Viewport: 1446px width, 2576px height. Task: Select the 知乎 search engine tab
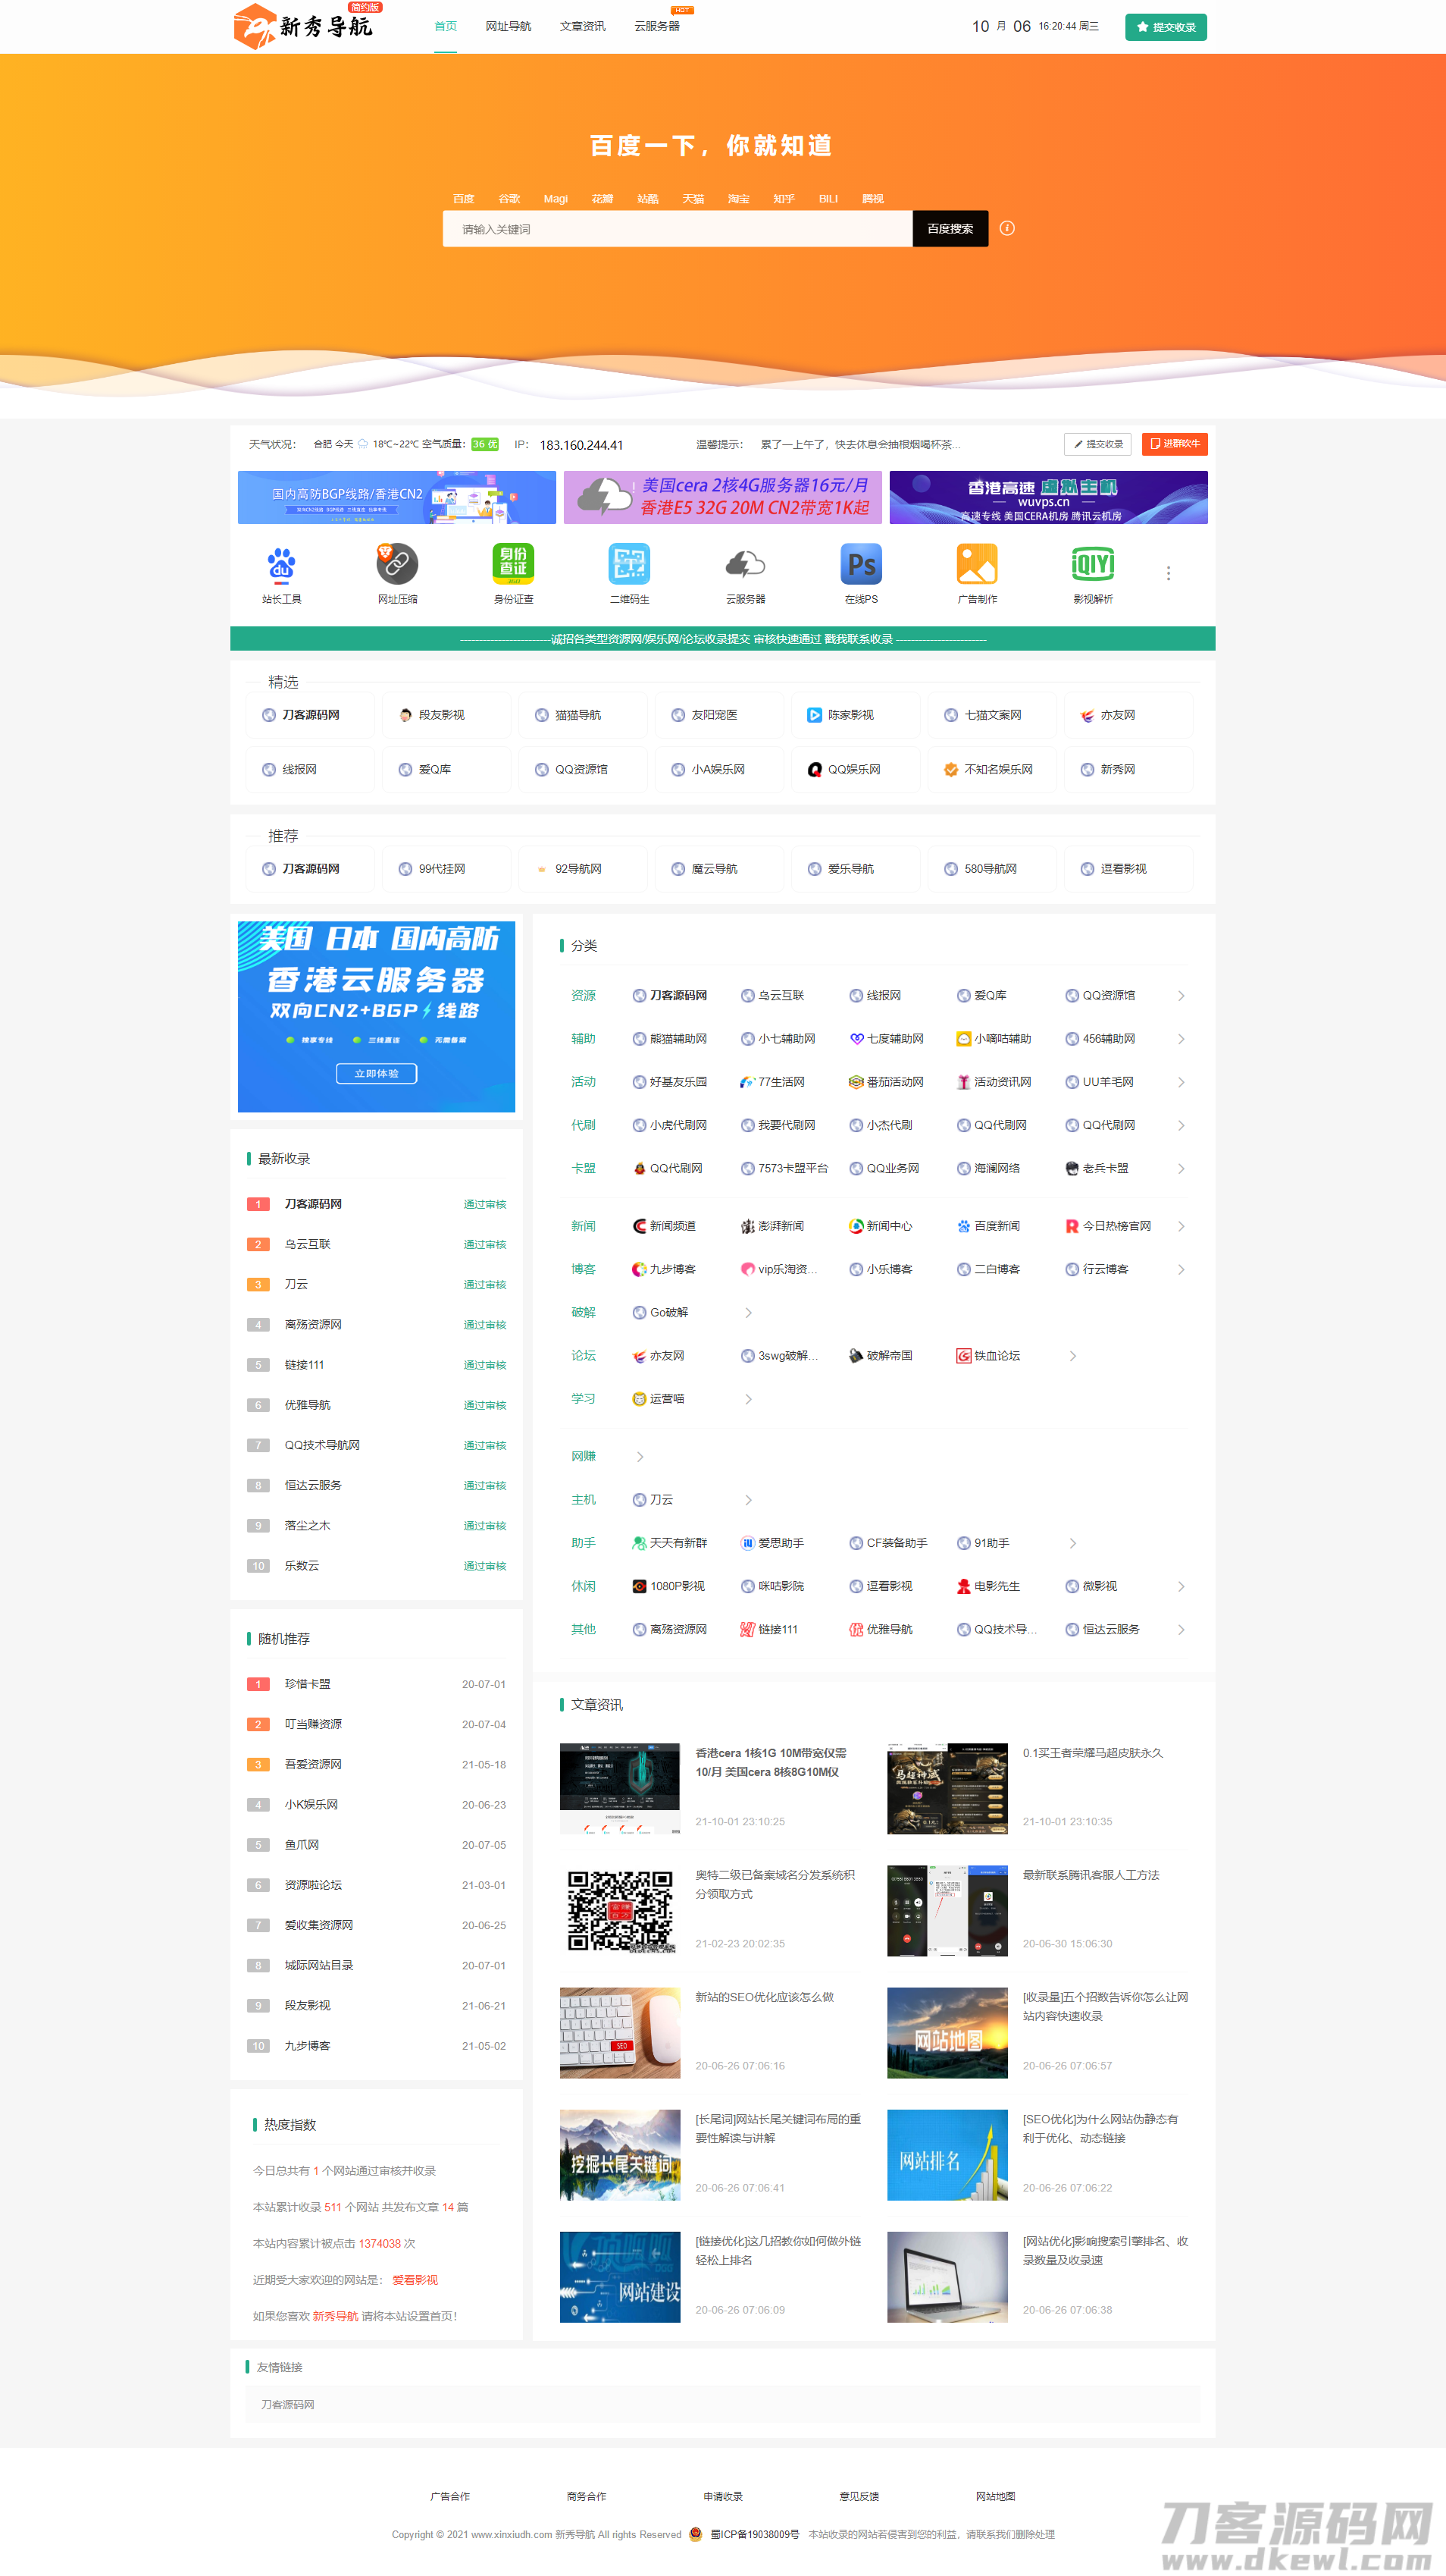784,198
